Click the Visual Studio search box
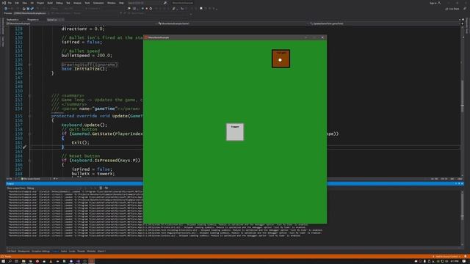Viewport: 470px width, 264px height. pyautogui.click(x=147, y=3)
